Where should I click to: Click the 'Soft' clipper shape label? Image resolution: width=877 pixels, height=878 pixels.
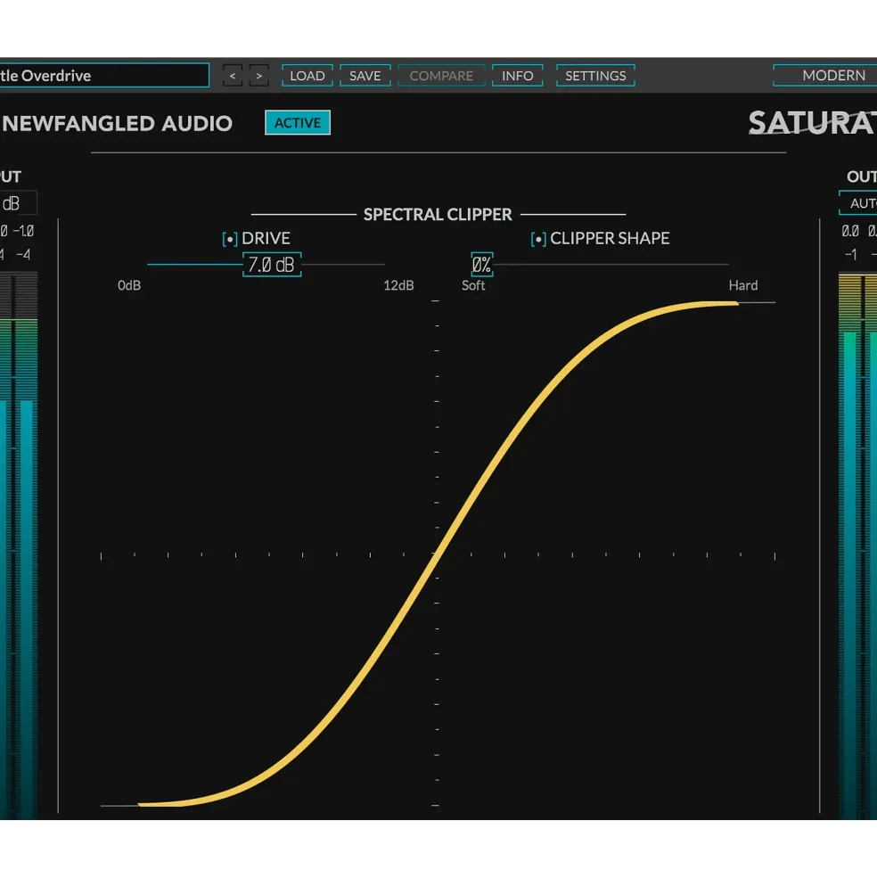(473, 285)
